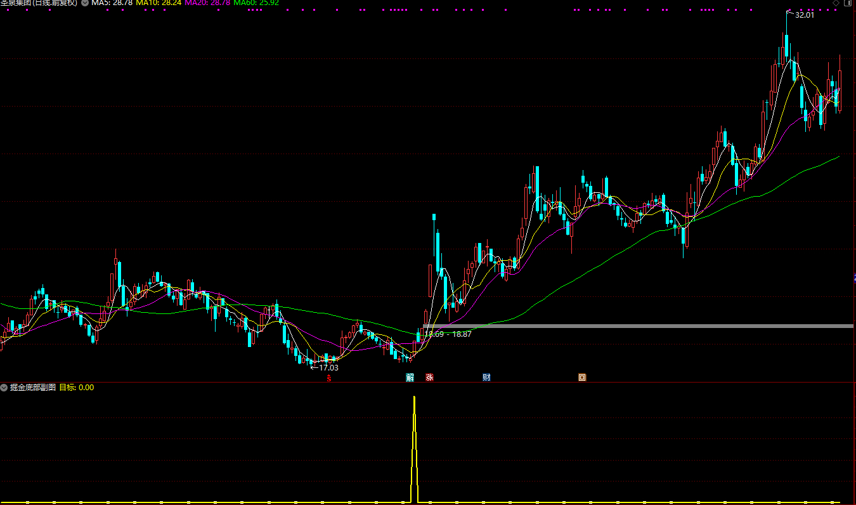Click the diamond icon at top right
Viewport: 856px width, 505px height.
point(835,3)
